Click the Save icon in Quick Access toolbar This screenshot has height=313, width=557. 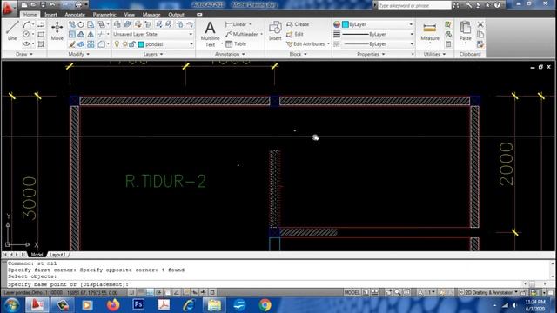tap(43, 5)
